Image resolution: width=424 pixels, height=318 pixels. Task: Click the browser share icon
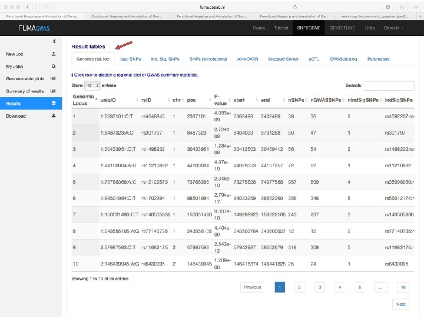click(x=402, y=7)
